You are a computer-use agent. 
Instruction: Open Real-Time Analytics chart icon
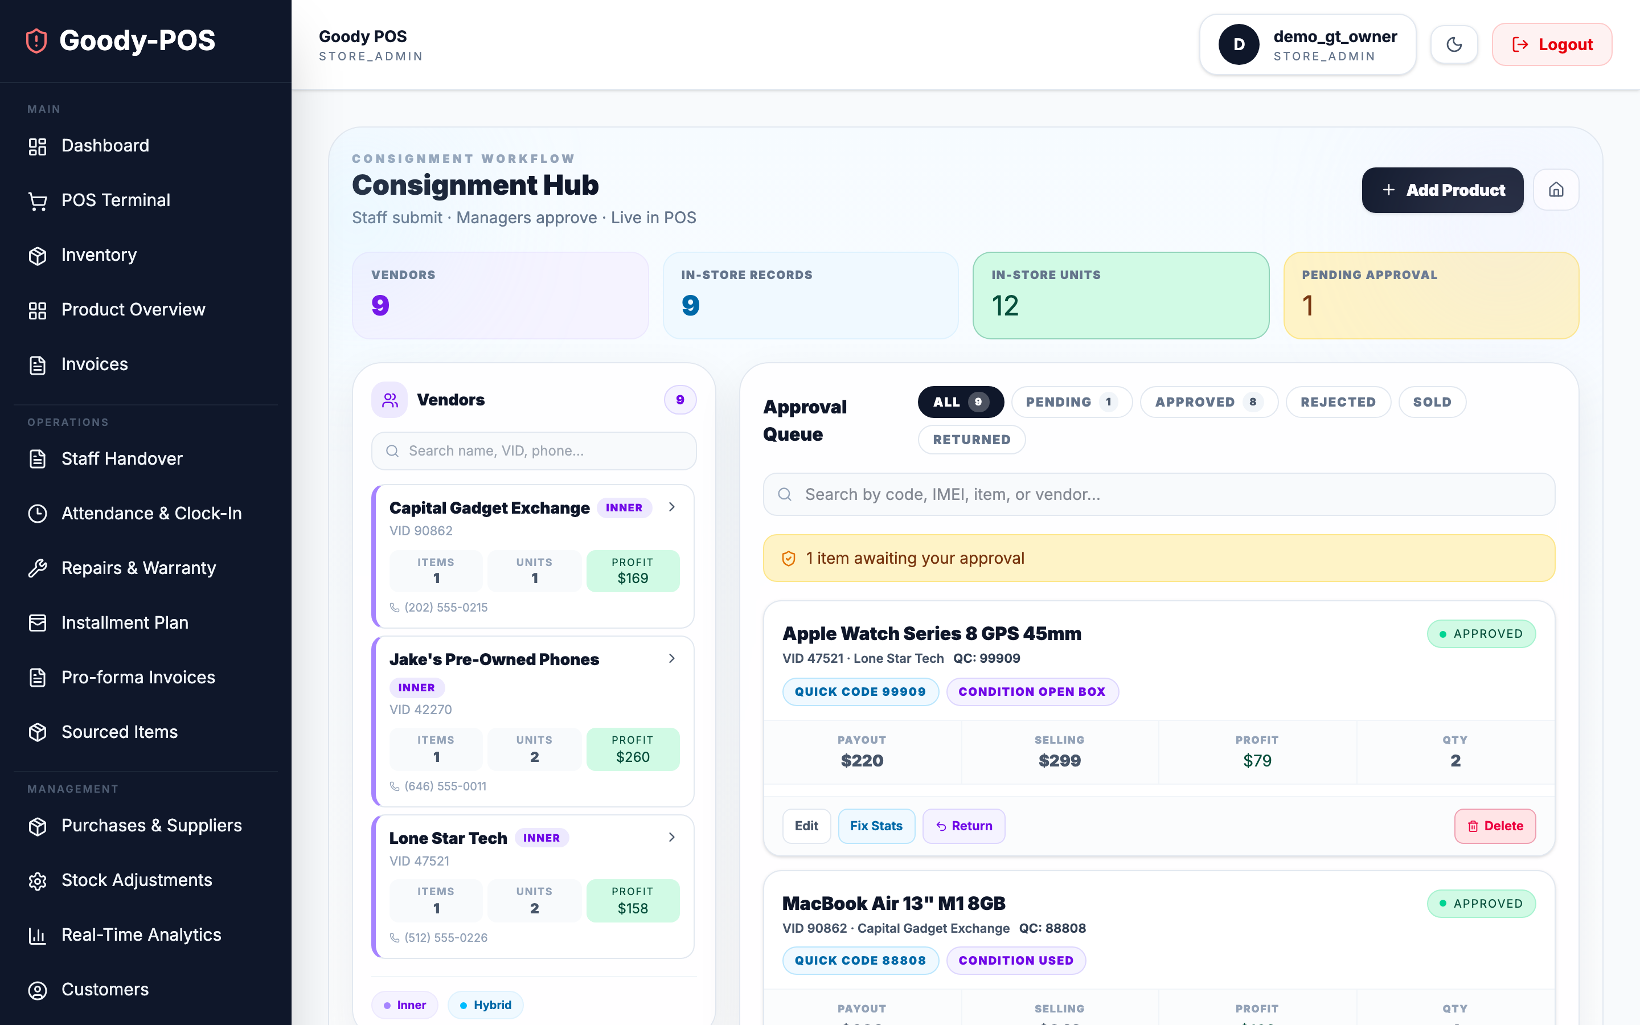pyautogui.click(x=38, y=936)
